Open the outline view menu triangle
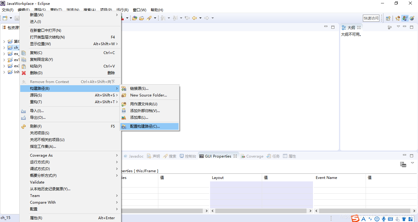Image resolution: width=418 pixels, height=222 pixels. coord(398,27)
